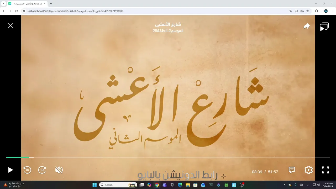Rewind the video 10 seconds
Viewport: 336px width, 189px height.
(27, 170)
